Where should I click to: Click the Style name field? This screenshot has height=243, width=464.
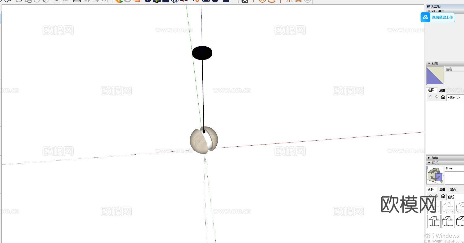454,168
